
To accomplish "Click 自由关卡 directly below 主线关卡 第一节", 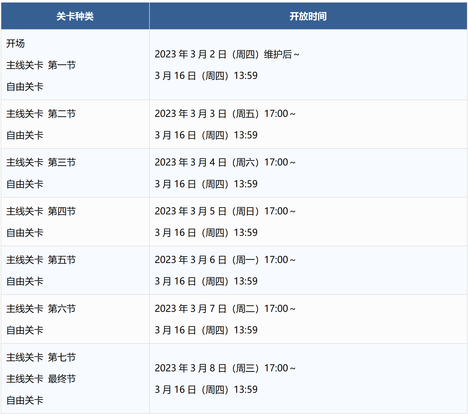I will tap(25, 86).
